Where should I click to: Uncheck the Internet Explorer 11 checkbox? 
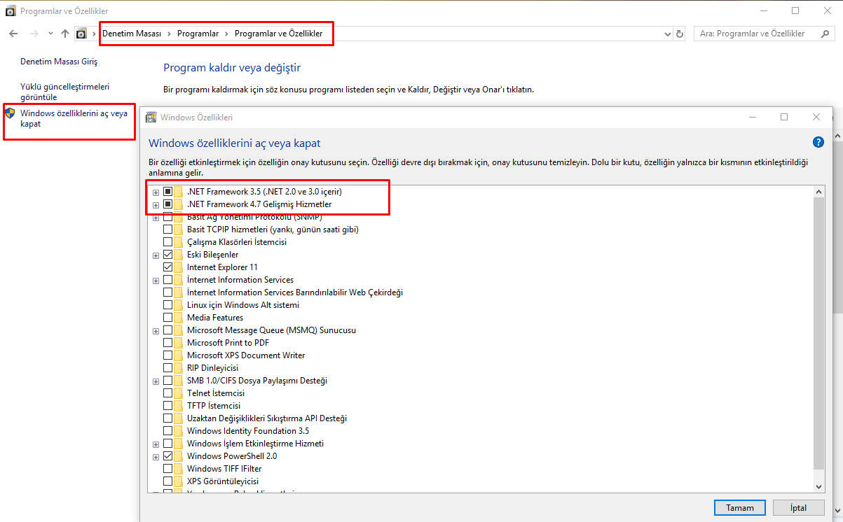167,267
